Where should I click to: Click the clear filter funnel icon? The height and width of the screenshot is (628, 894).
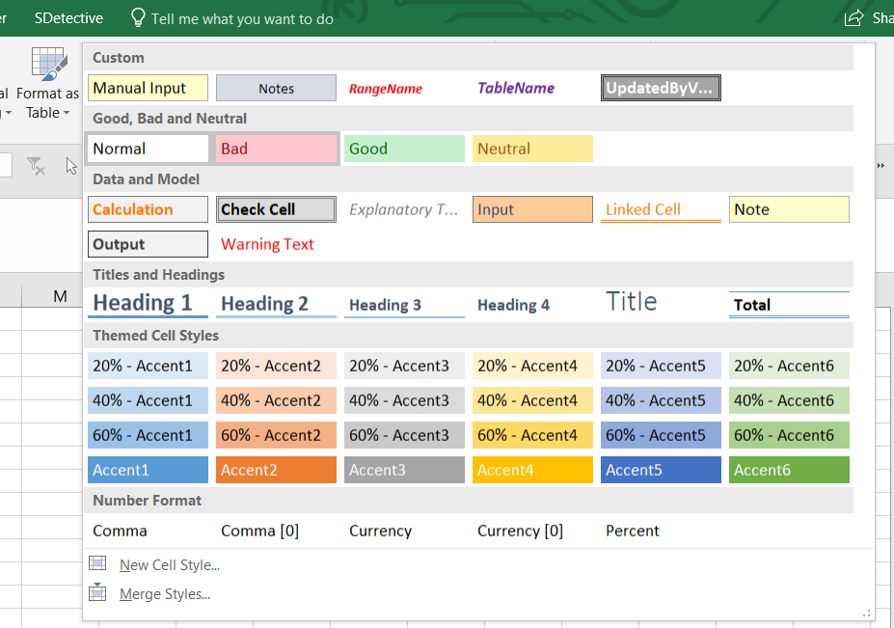(x=36, y=166)
